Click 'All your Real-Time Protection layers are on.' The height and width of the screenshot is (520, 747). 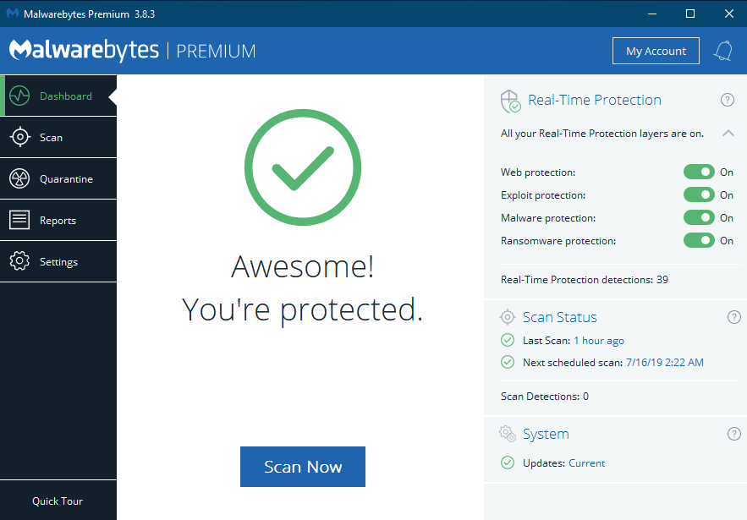602,134
